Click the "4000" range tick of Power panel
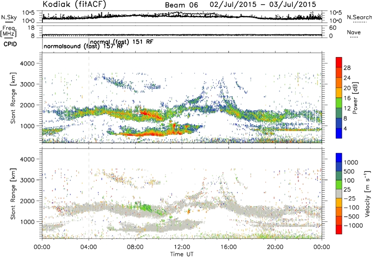 (27, 64)
